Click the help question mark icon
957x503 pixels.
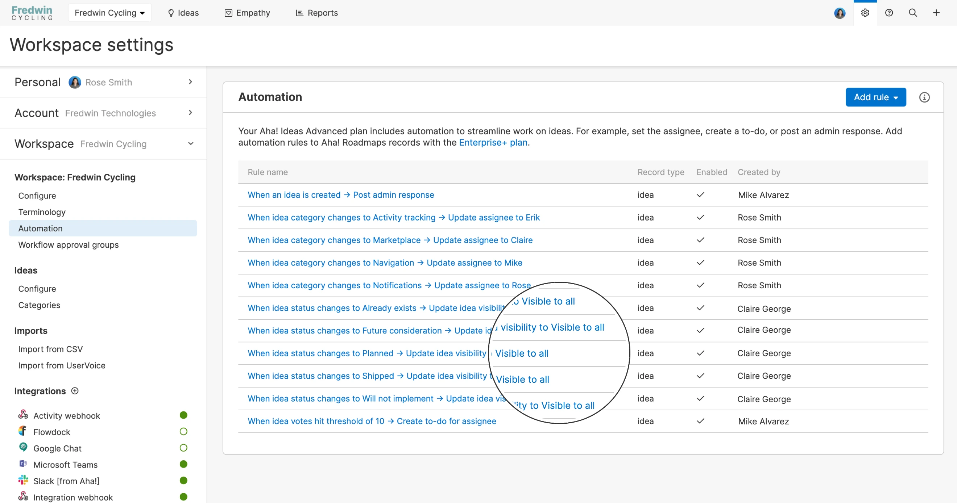pos(888,13)
